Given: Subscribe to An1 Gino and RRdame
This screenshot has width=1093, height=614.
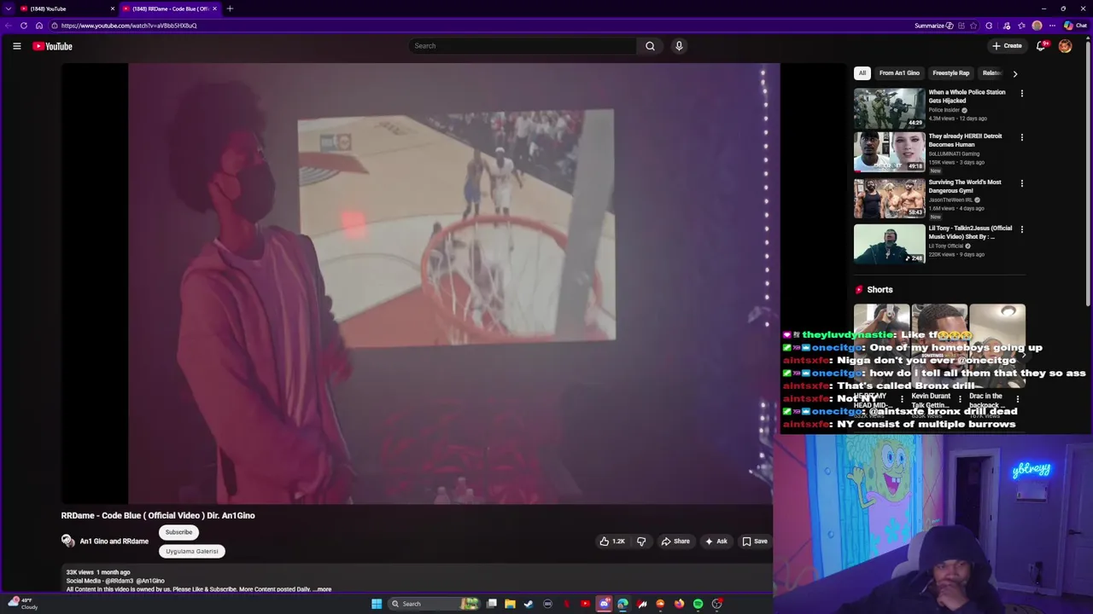Looking at the screenshot, I should click(178, 532).
